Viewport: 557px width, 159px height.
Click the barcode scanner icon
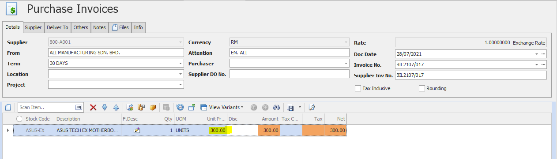(79, 107)
